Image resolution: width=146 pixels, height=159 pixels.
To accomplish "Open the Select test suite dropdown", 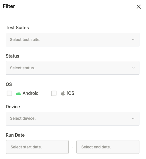I will (x=72, y=40).
